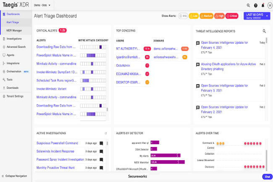This screenshot has width=273, height=182.
Task: Open the user profile avatar
Action: tap(270, 5)
